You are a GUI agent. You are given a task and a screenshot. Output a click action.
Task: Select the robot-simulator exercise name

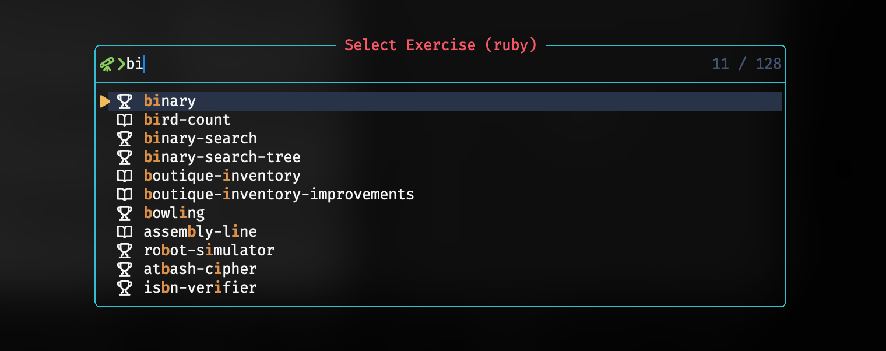[x=209, y=251]
